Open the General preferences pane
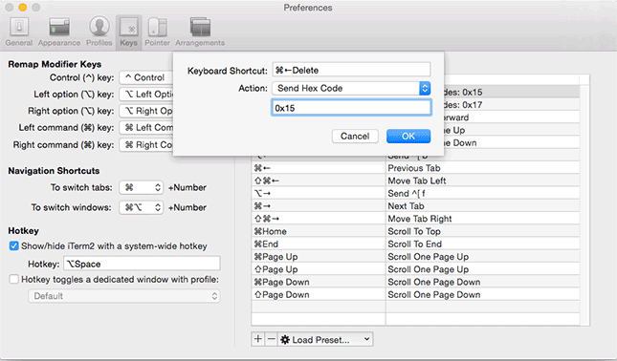 pos(19,32)
